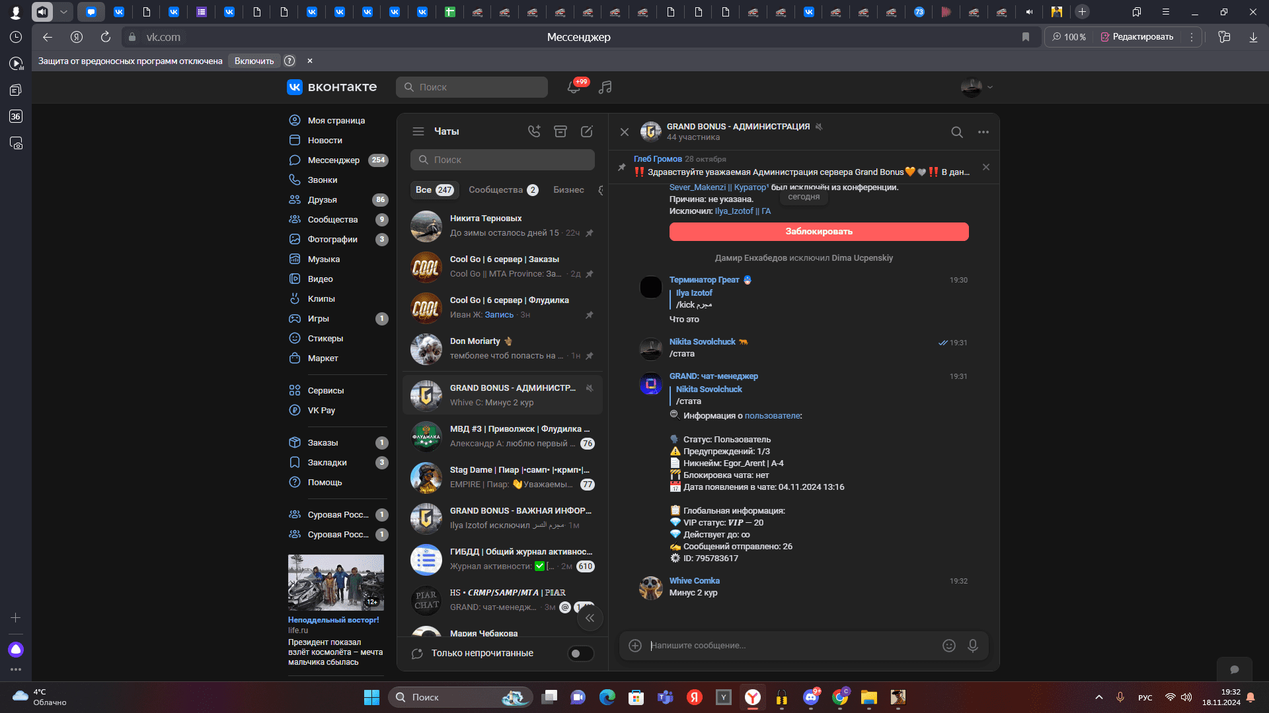This screenshot has width=1269, height=713.
Task: Open the Don Moriarty chat
Action: (502, 349)
